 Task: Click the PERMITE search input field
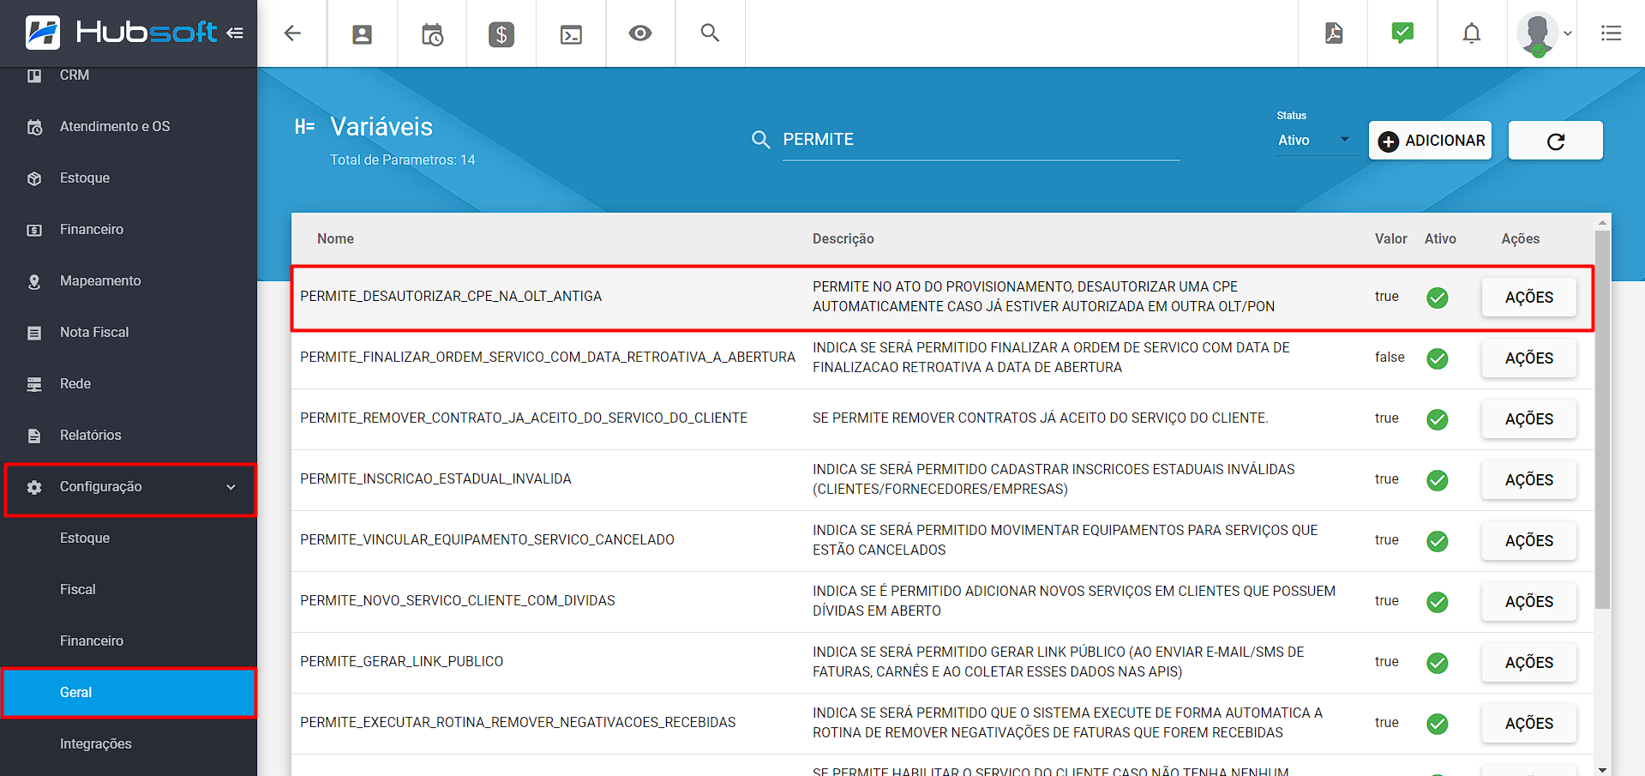coord(981,140)
